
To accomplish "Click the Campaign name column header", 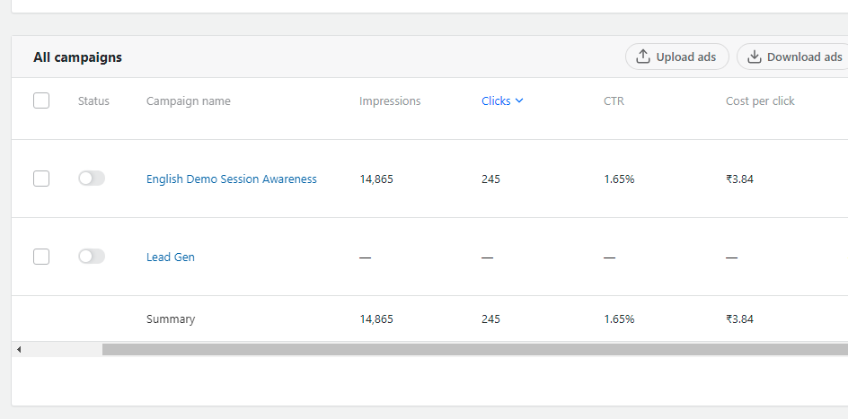I will (x=189, y=101).
